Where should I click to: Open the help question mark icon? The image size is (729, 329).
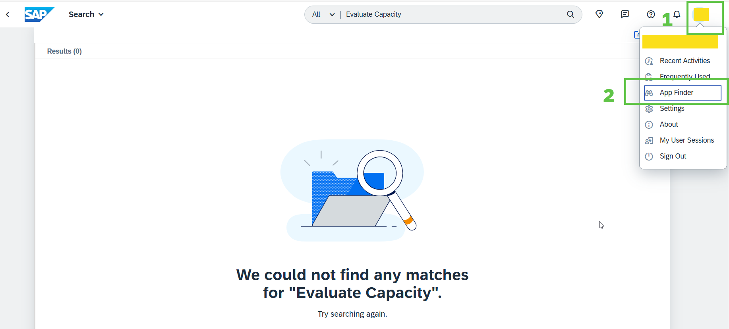pos(651,14)
